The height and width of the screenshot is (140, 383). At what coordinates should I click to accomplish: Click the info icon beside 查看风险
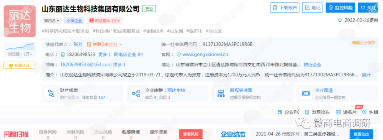pyautogui.click(x=208, y=134)
